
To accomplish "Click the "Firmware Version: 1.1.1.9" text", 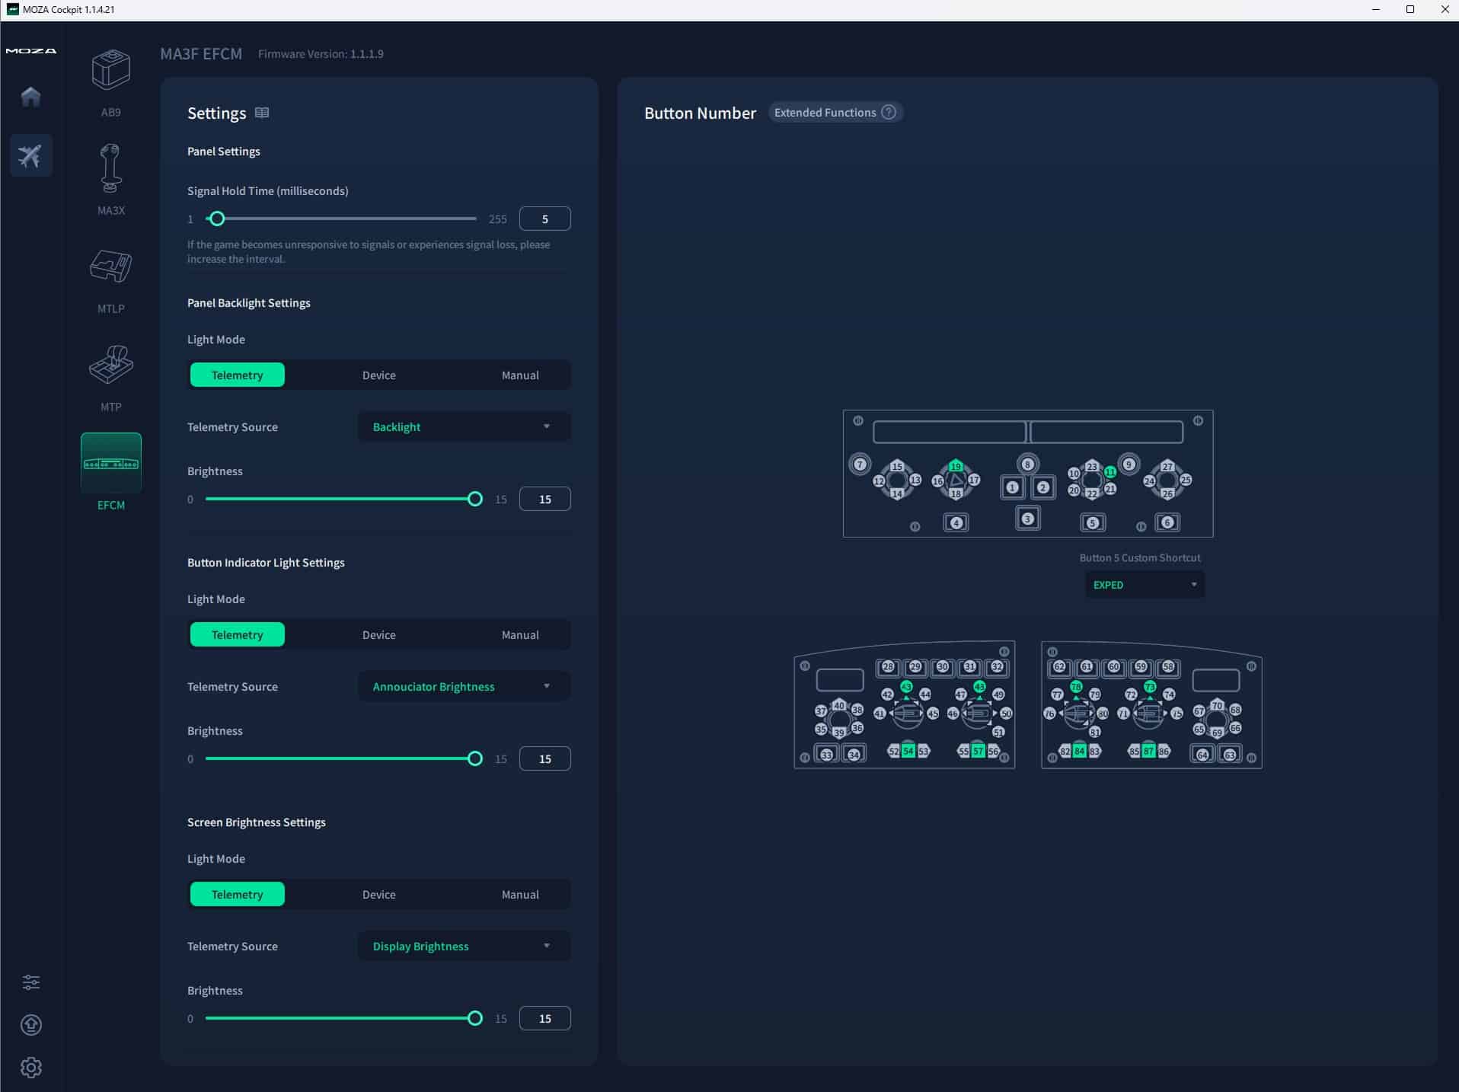I will (x=321, y=54).
